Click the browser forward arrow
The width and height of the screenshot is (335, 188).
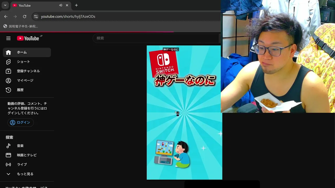[x=15, y=16]
